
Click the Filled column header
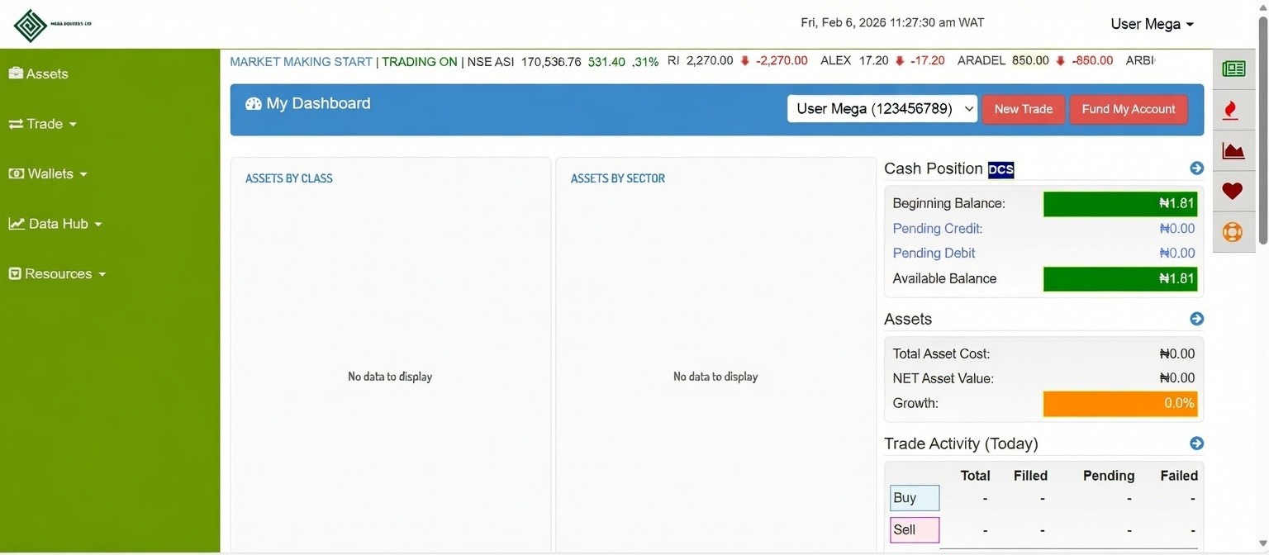pos(1030,476)
